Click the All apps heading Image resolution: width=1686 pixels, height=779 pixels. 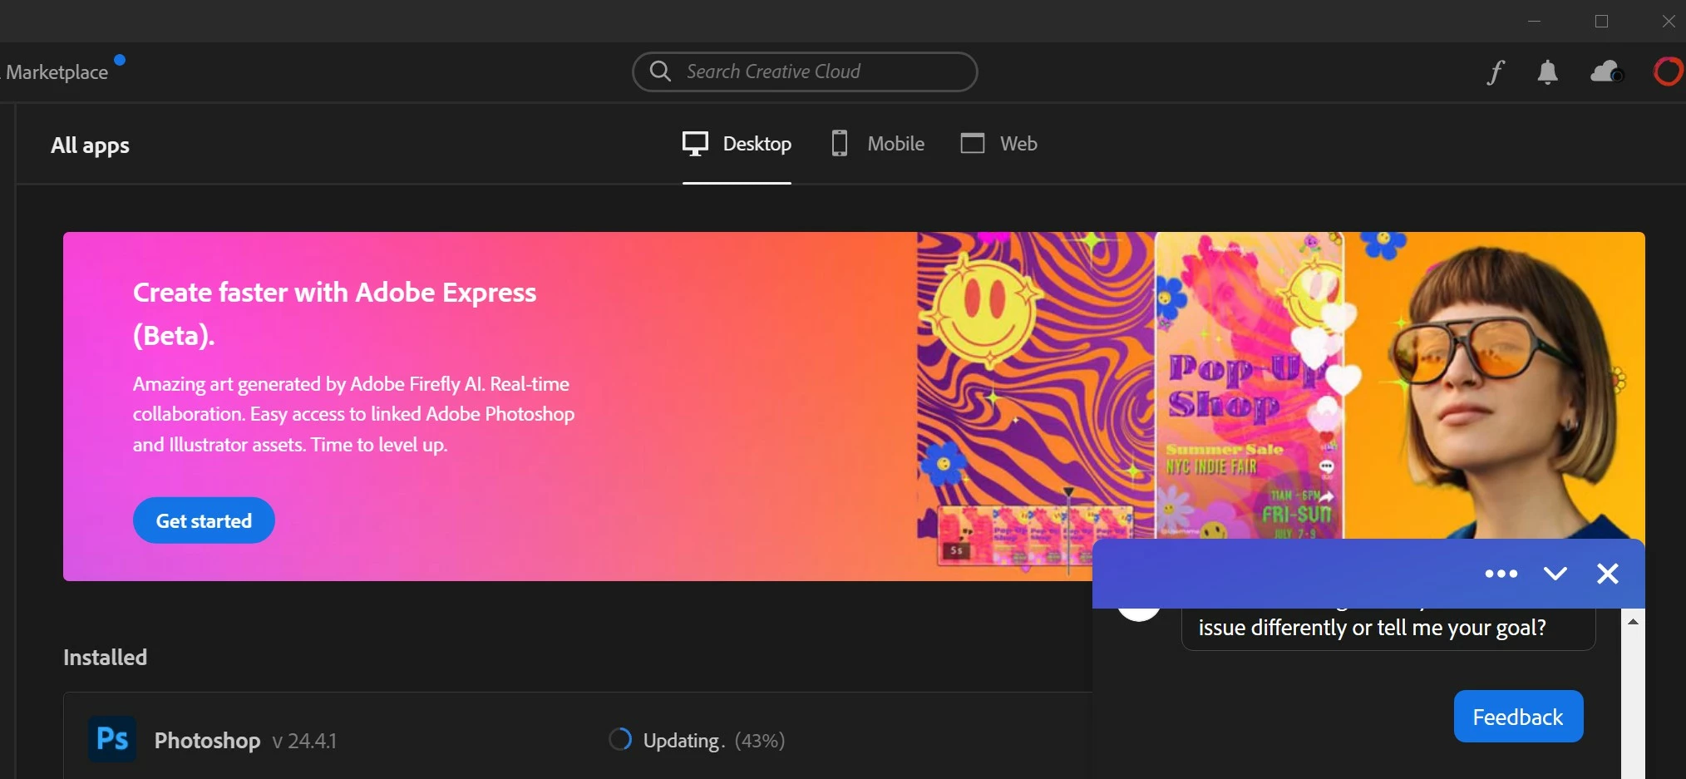coord(90,145)
